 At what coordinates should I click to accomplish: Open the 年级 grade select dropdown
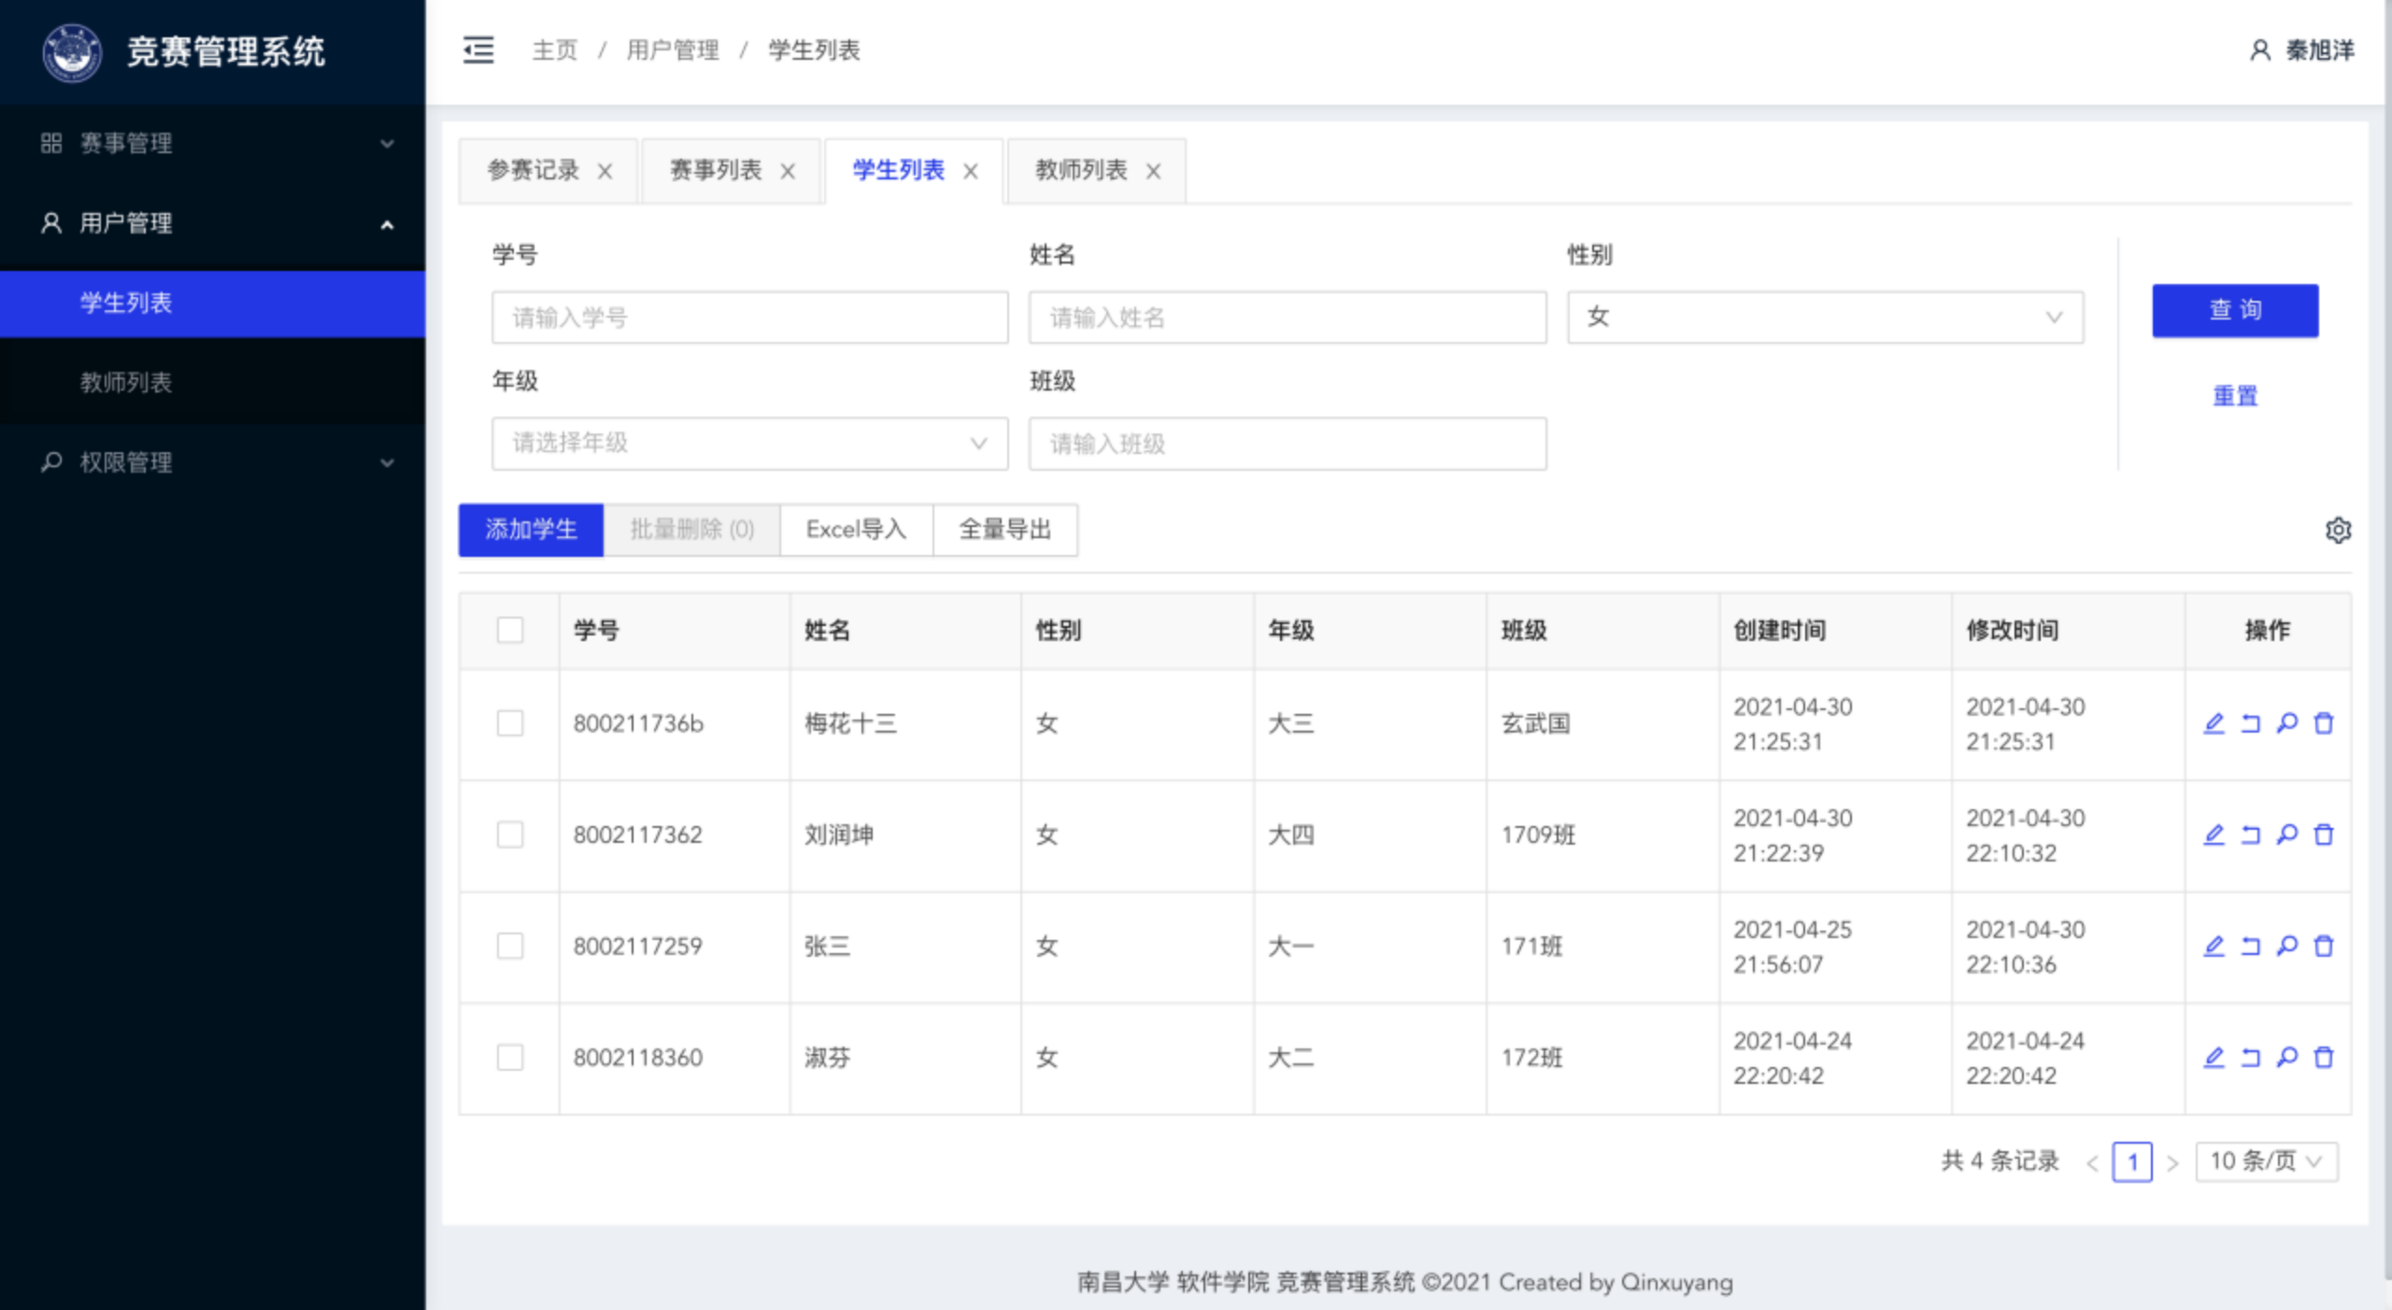pyautogui.click(x=749, y=443)
